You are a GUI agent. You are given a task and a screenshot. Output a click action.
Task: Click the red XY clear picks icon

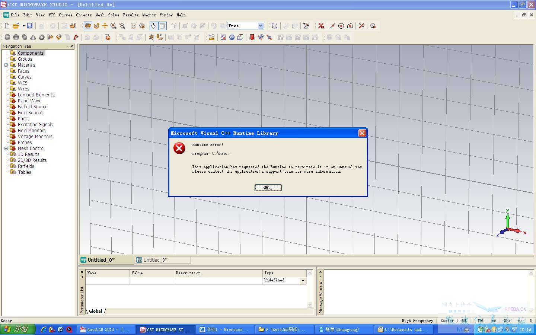pyautogui.click(x=361, y=26)
